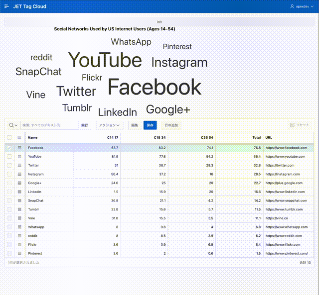Focus the grid search text field
This screenshot has width=319, height=295.
pos(49,125)
